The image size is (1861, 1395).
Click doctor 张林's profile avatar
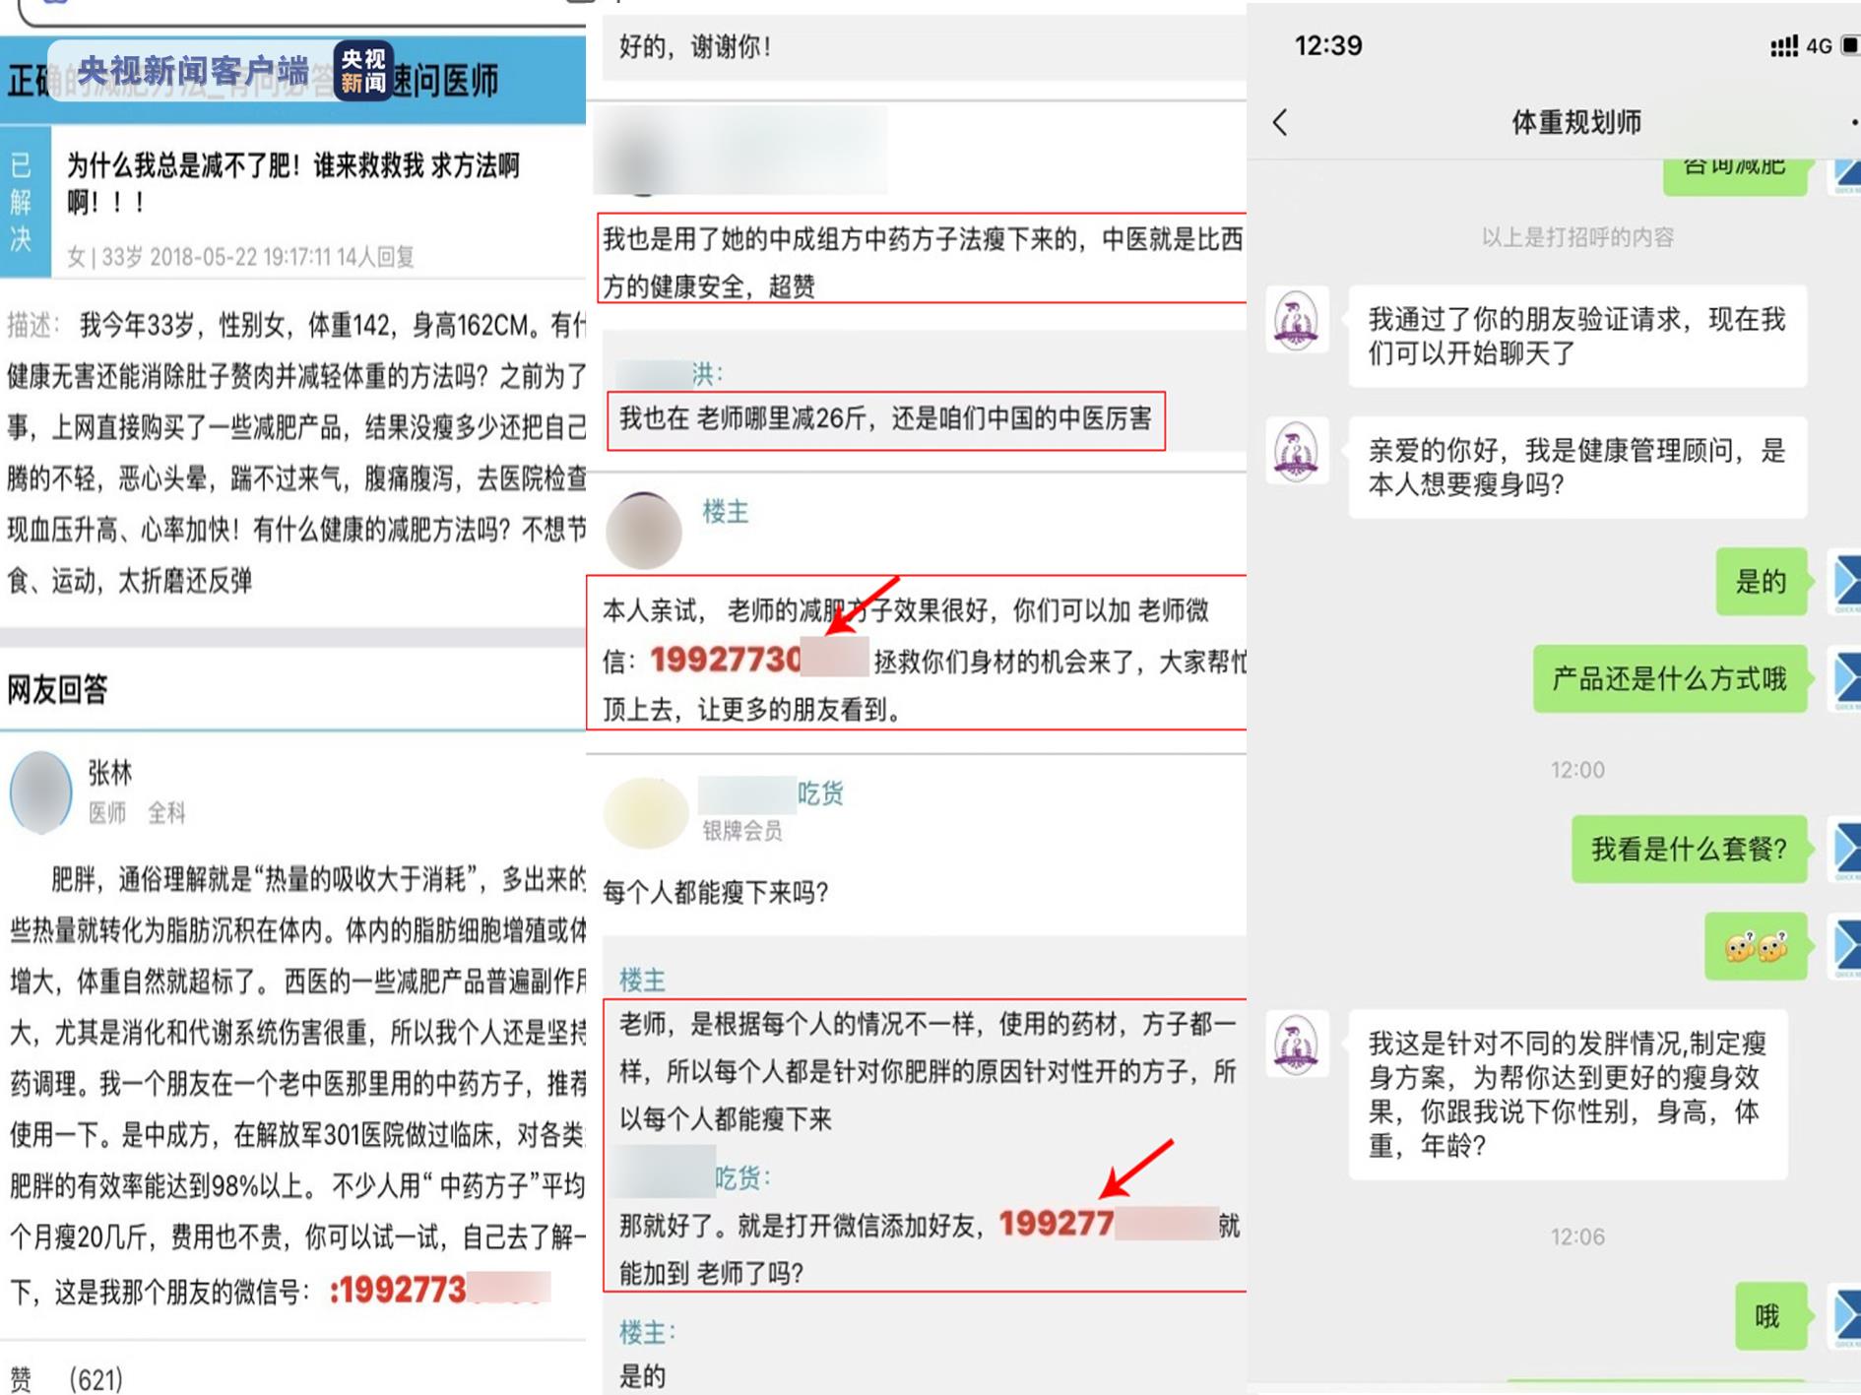pyautogui.click(x=40, y=793)
